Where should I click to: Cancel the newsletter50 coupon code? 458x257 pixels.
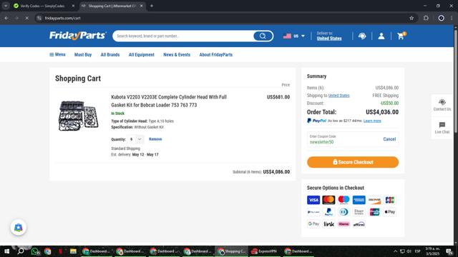point(389,139)
